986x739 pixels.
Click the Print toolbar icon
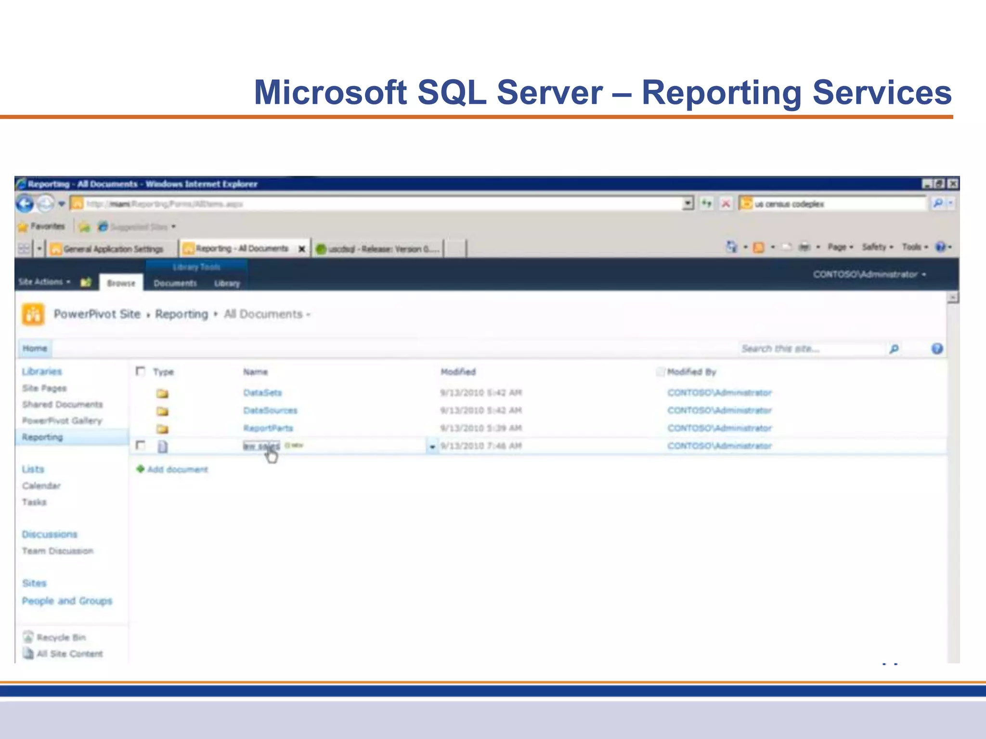[x=804, y=247]
